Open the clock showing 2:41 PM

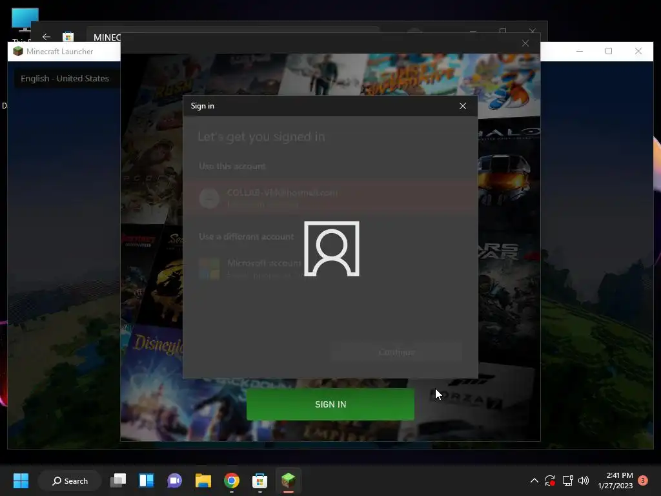coord(615,480)
